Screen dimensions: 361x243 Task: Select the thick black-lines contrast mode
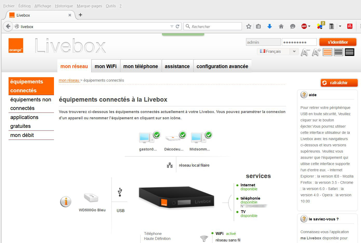350,52
